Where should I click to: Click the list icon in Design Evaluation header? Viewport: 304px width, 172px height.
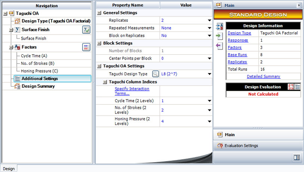click(297, 87)
